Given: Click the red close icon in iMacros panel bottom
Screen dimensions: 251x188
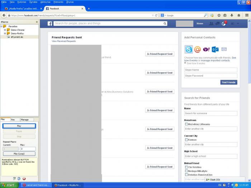Looking at the screenshot, I should [24, 179].
